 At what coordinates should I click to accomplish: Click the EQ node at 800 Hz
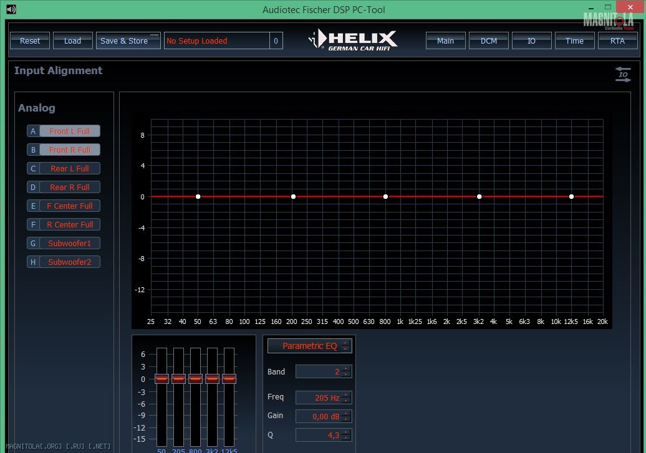[385, 196]
